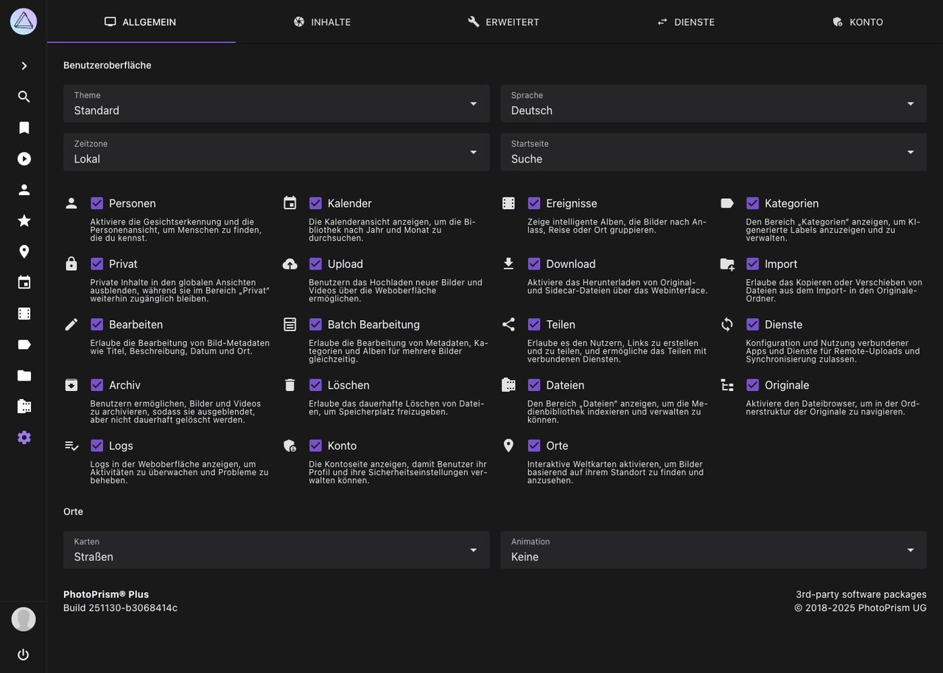943x673 pixels.
Task: Disable the Kalender checkbox
Action: pyautogui.click(x=315, y=202)
